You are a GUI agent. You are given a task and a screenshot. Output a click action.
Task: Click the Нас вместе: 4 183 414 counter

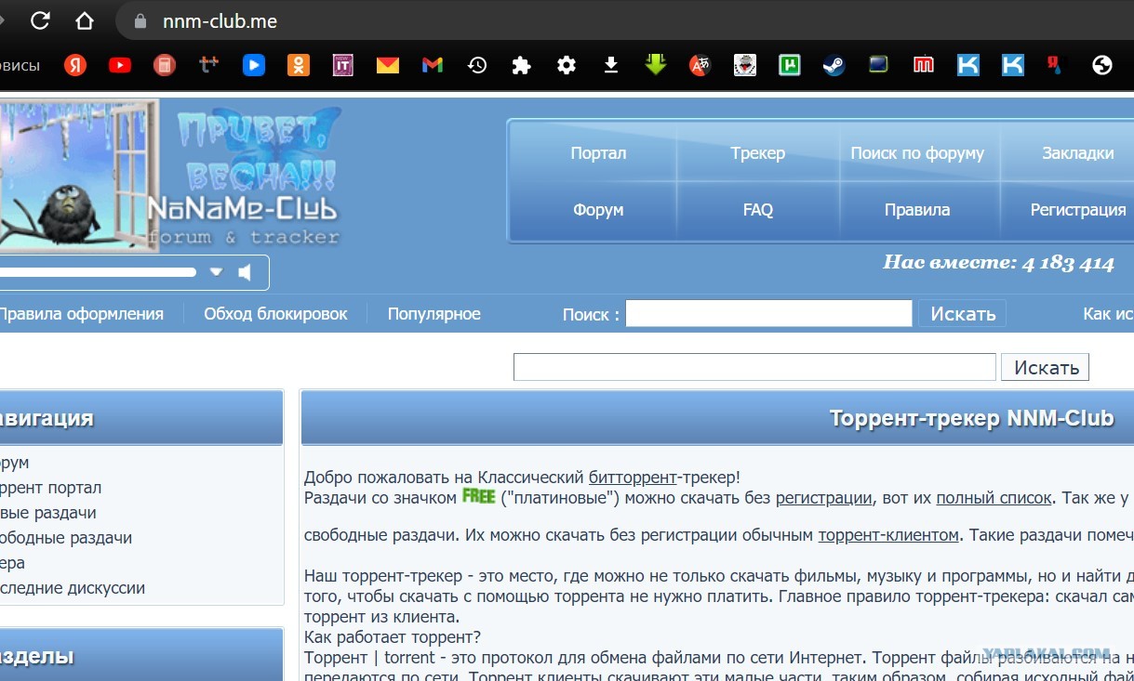998,263
